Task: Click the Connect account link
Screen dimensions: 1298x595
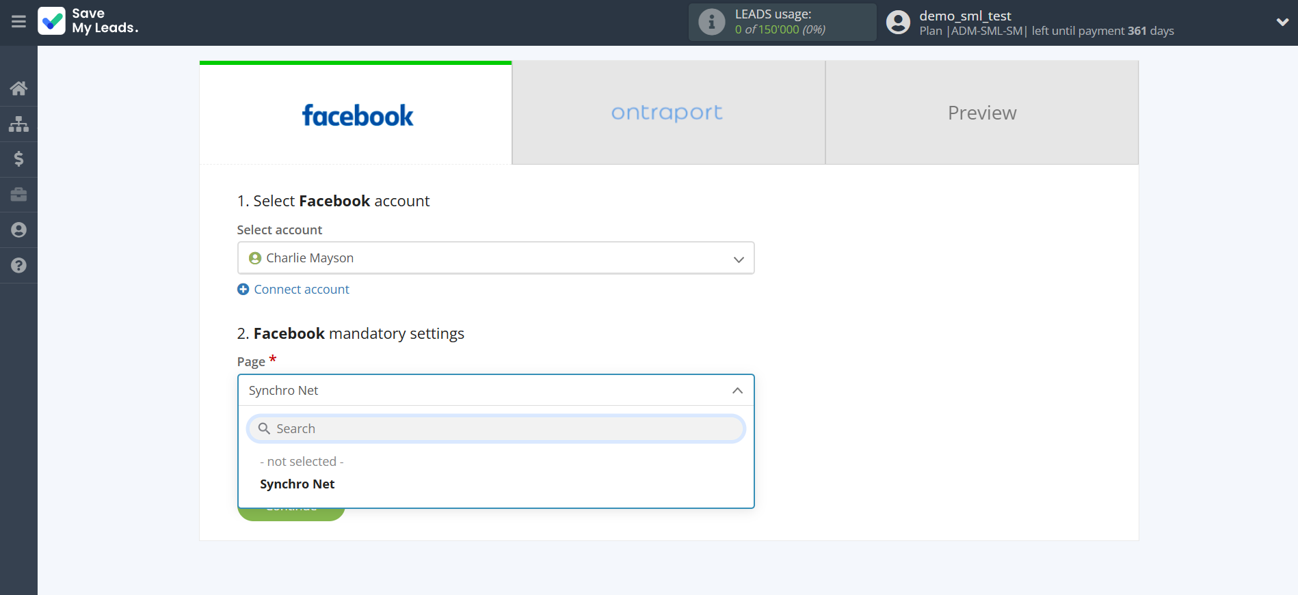Action: (x=301, y=290)
